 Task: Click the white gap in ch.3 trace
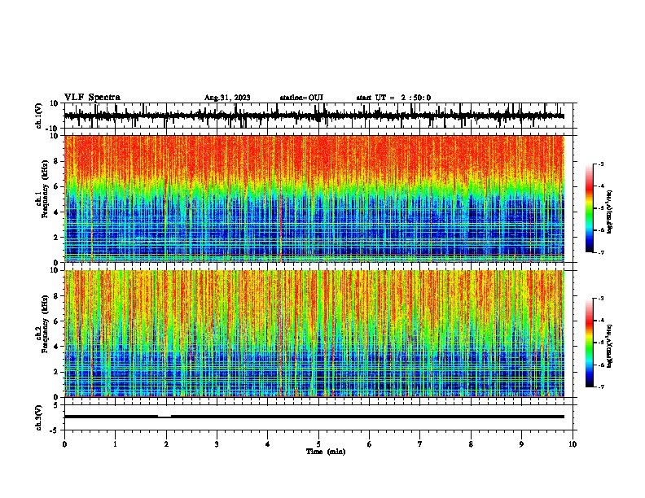coord(165,416)
